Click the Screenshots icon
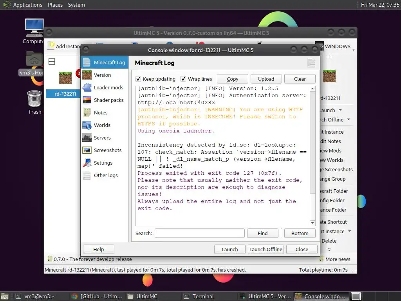Screen dimensions: 401x301 point(87,150)
